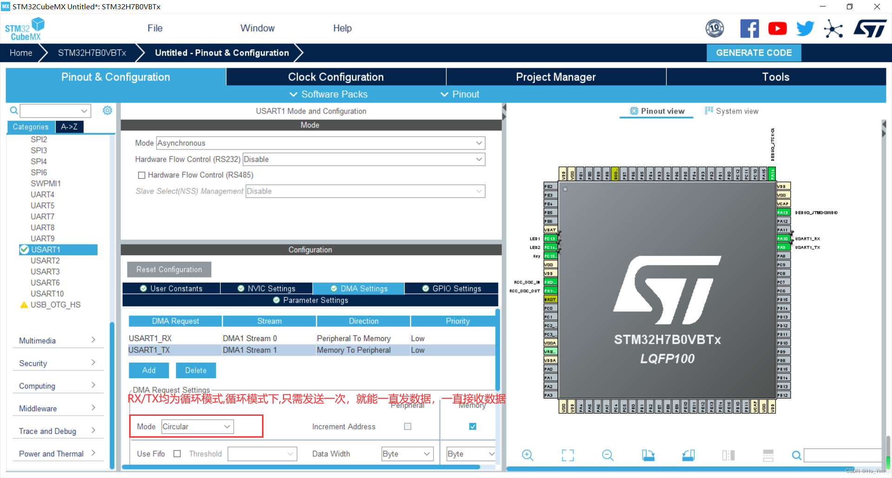Click the ST logo in the top-right corner
The image size is (892, 478).
(870, 28)
